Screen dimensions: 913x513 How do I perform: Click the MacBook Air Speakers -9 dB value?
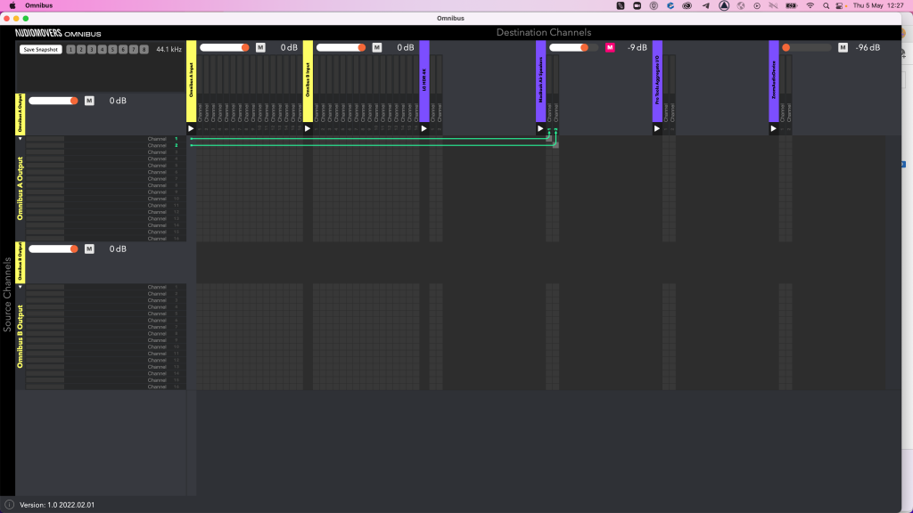637,48
